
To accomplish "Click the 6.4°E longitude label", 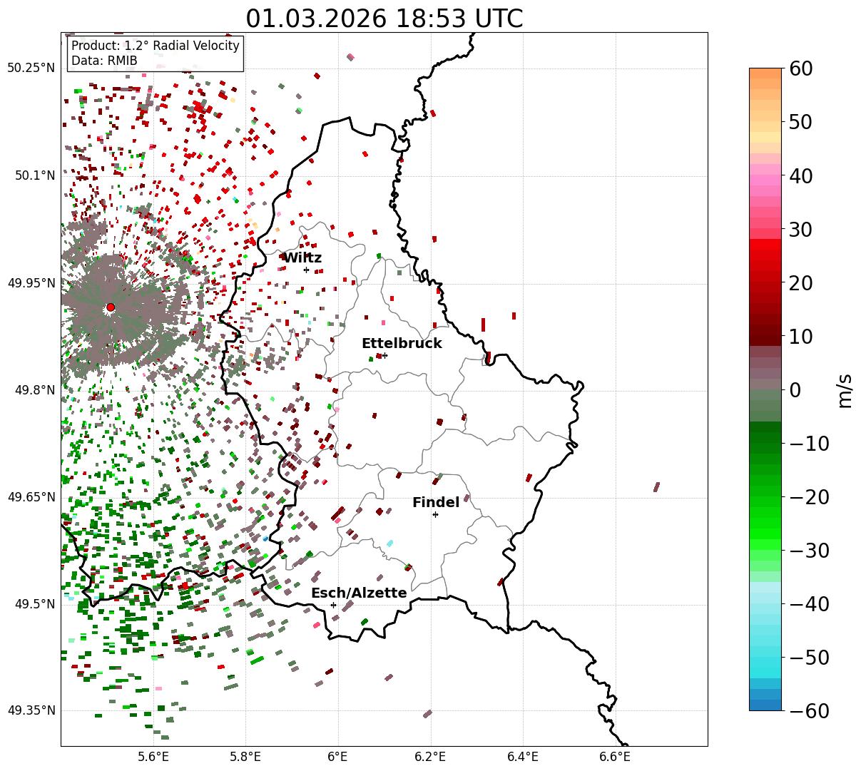I will tap(522, 757).
